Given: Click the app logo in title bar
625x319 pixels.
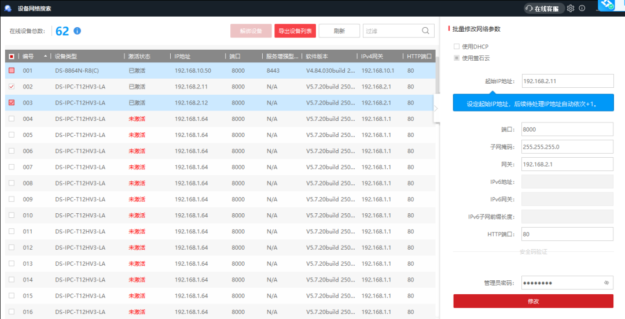Looking at the screenshot, I should coord(8,8).
